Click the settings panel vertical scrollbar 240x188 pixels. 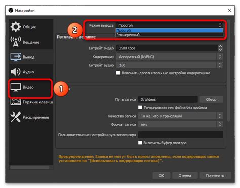click(229, 70)
